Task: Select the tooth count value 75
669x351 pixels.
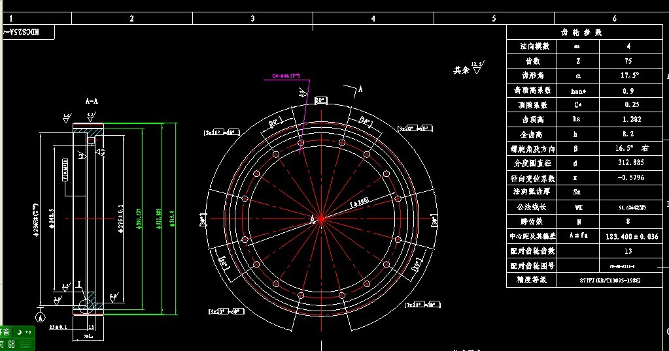Action: click(x=628, y=61)
